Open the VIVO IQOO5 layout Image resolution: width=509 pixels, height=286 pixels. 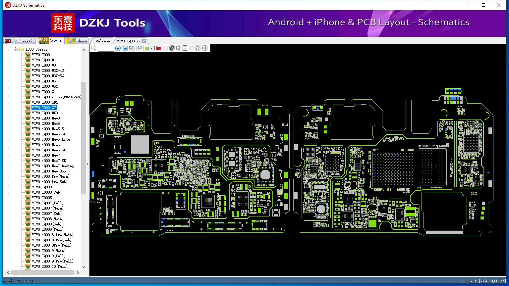[x=42, y=198]
